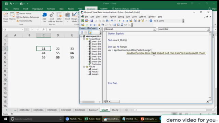This screenshot has height=123, width=219.
Task: Click Excel zoom in plus button
Action: click(209, 114)
